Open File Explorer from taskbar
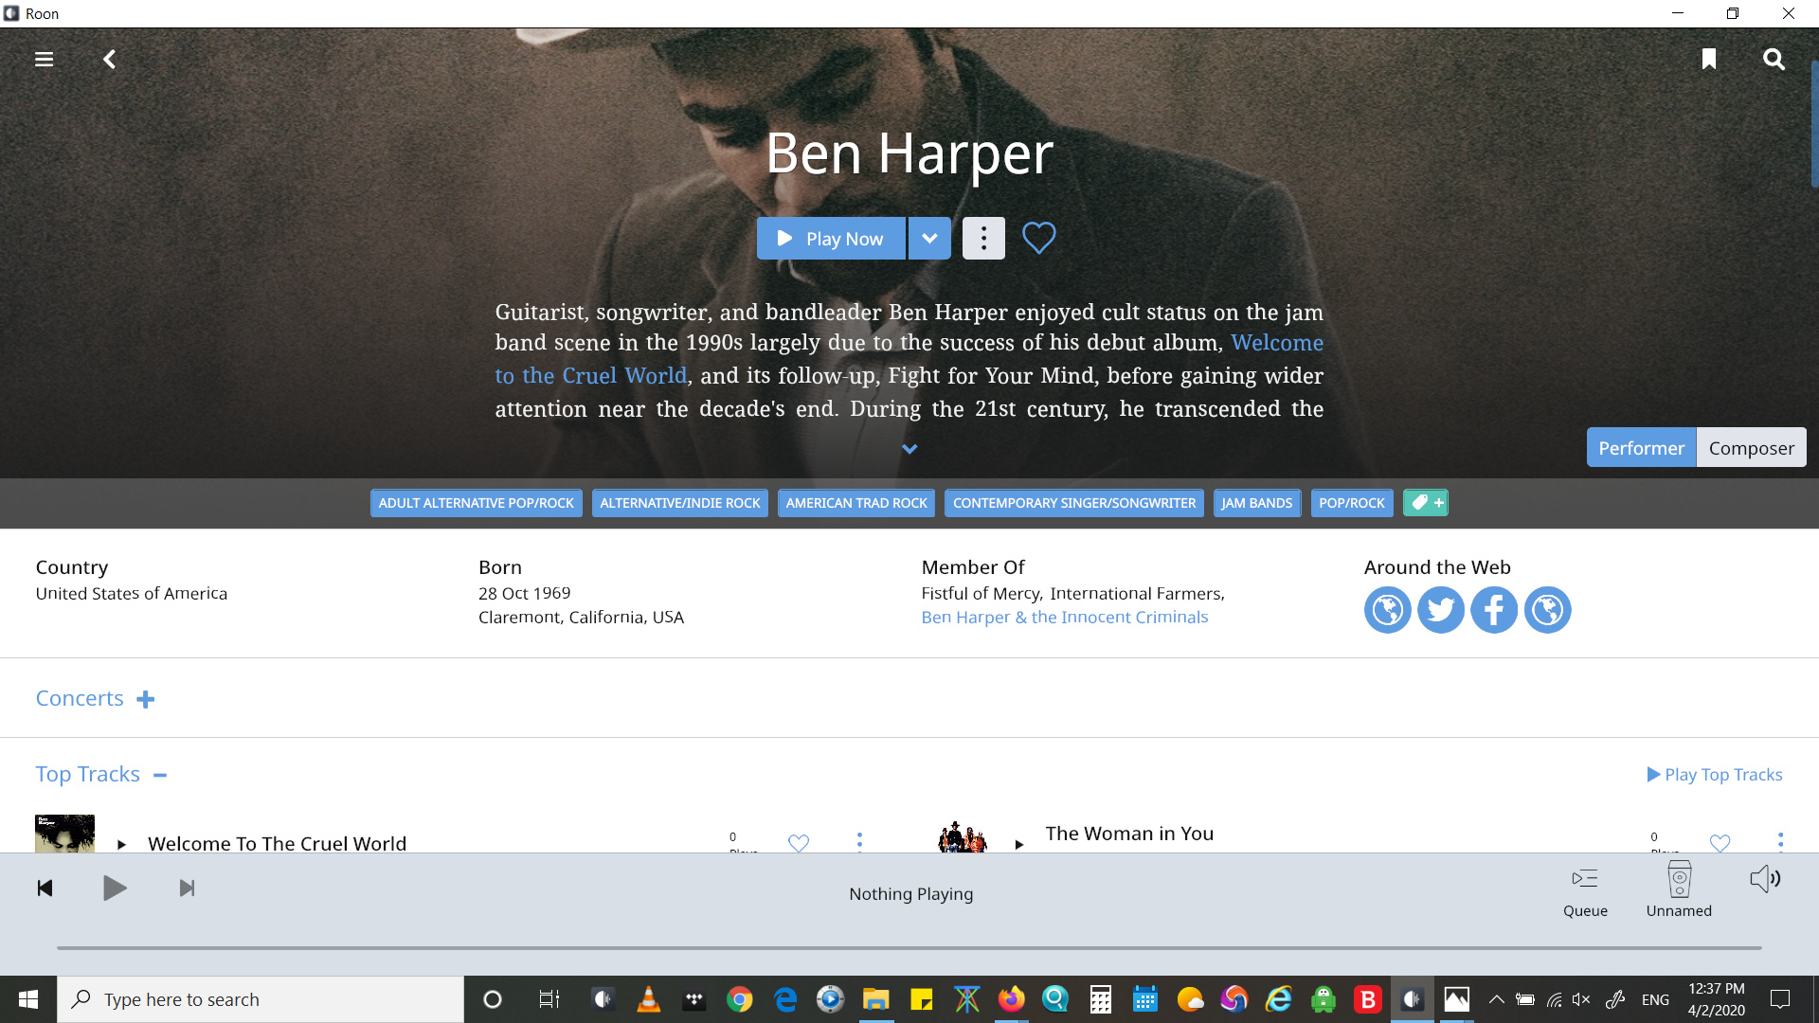Screen dimensions: 1819x1023 876,999
